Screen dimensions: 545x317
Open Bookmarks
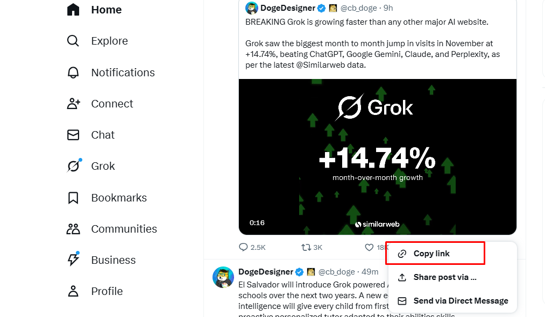pyautogui.click(x=118, y=198)
